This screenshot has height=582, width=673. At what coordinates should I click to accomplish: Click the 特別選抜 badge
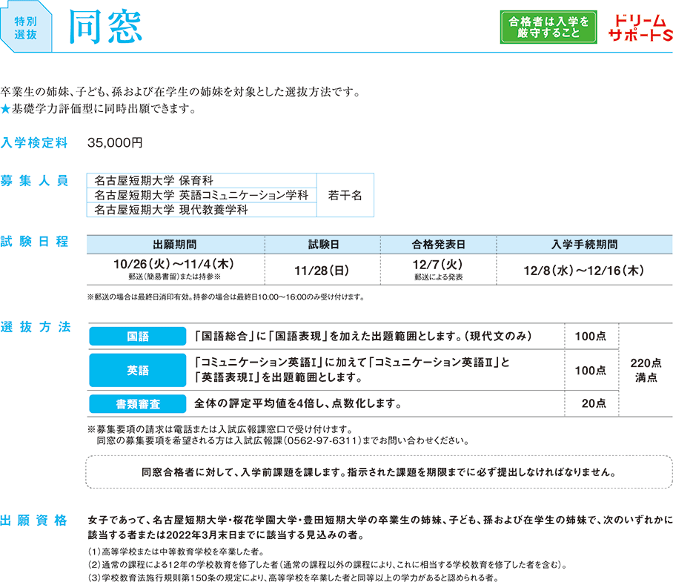tap(26, 27)
